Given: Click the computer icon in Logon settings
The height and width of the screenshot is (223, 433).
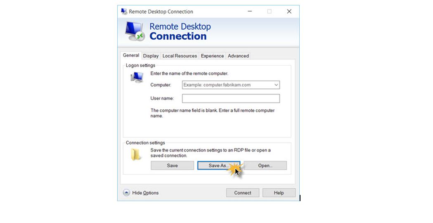Looking at the screenshot, I should pos(137,77).
